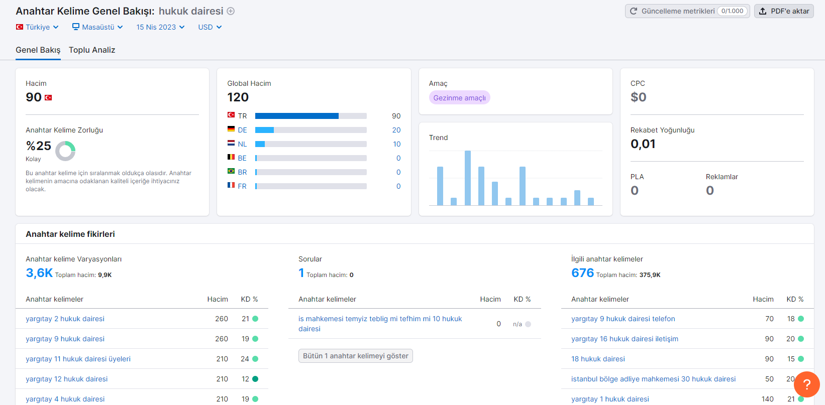Open the Masaüstü device dropdown
The image size is (825, 405).
tap(97, 27)
